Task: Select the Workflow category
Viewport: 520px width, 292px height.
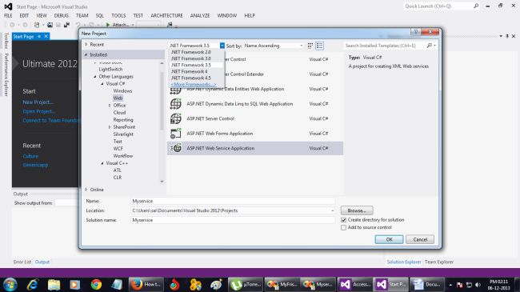Action: [x=123, y=156]
